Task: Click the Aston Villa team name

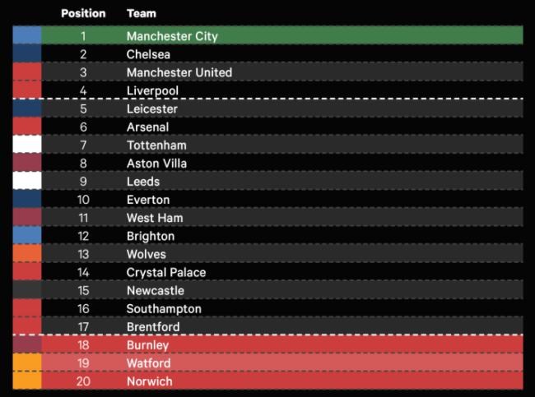Action: coord(156,164)
